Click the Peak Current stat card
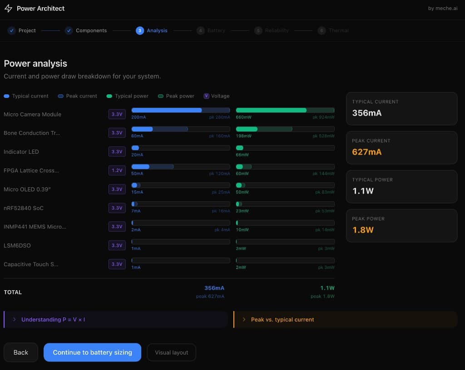Viewport: 465px width, 370px height. point(401,147)
